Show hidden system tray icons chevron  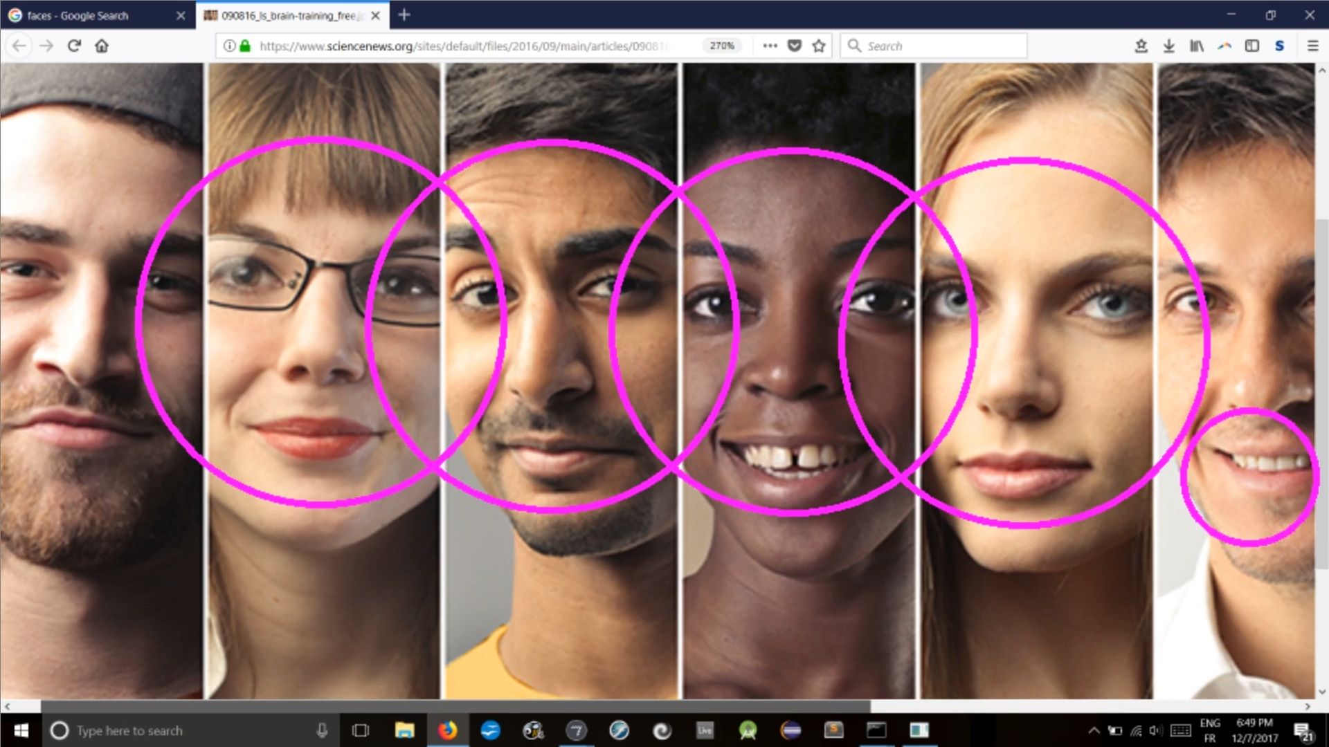tap(1094, 730)
